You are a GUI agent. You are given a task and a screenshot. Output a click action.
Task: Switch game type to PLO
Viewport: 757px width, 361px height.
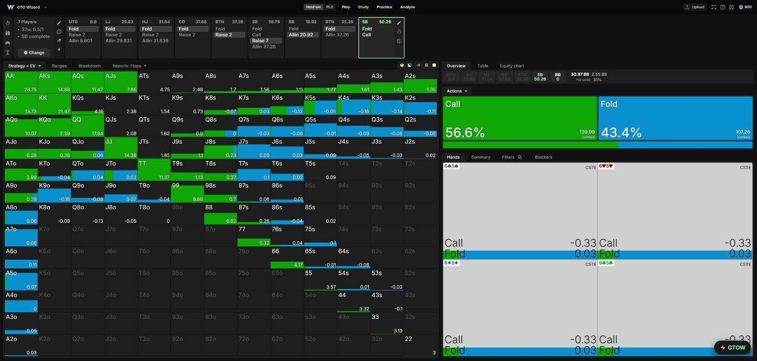(330, 7)
